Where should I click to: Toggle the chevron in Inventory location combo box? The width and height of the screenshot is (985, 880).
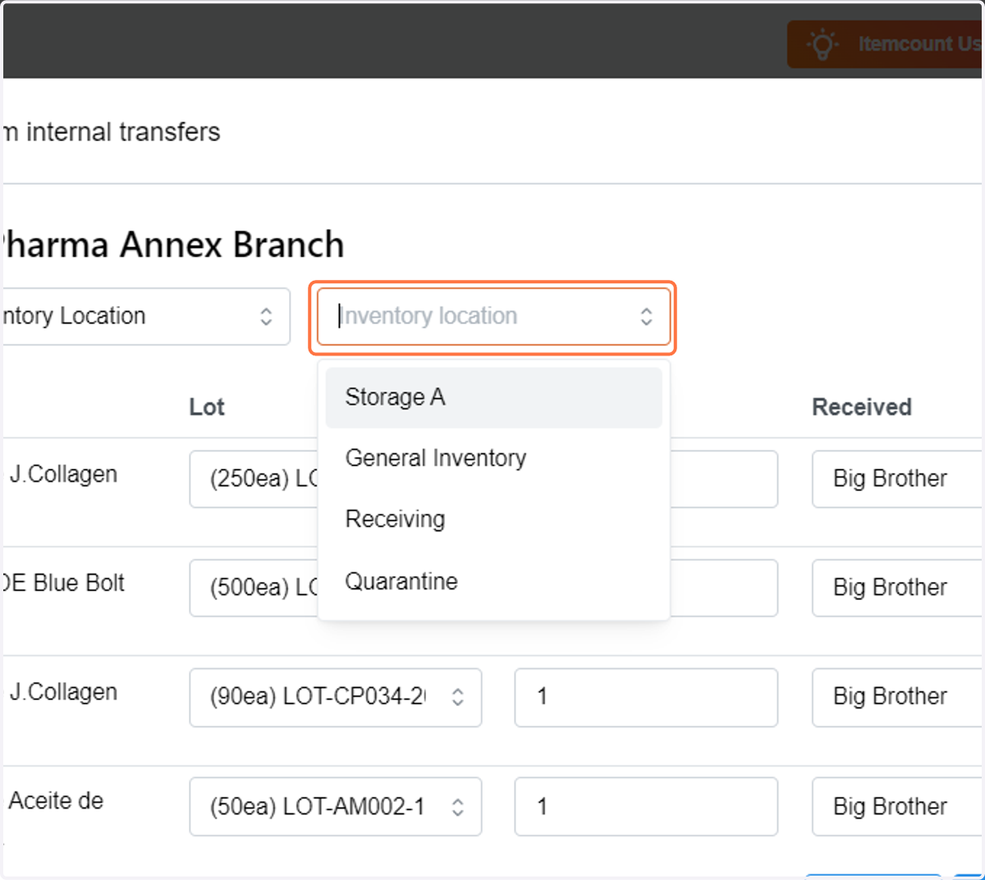(x=647, y=317)
